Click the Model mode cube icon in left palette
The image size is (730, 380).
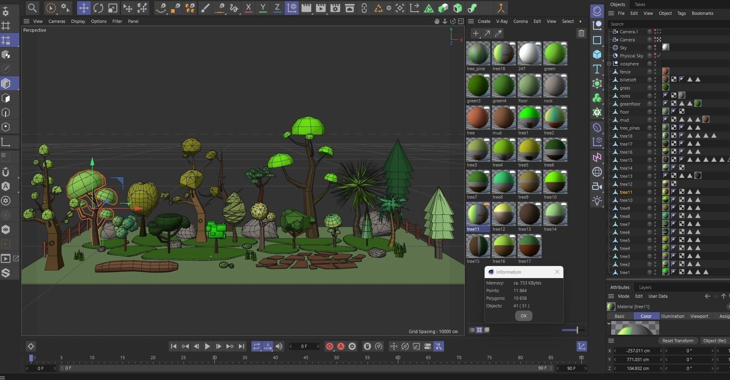(6, 83)
